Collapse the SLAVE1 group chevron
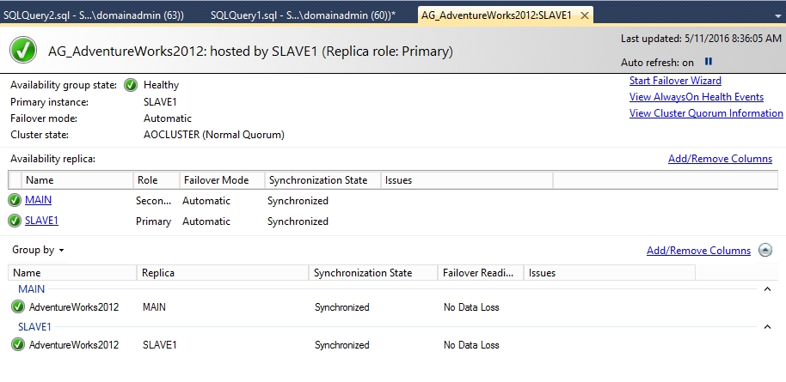This screenshot has height=382, width=786. 767,327
